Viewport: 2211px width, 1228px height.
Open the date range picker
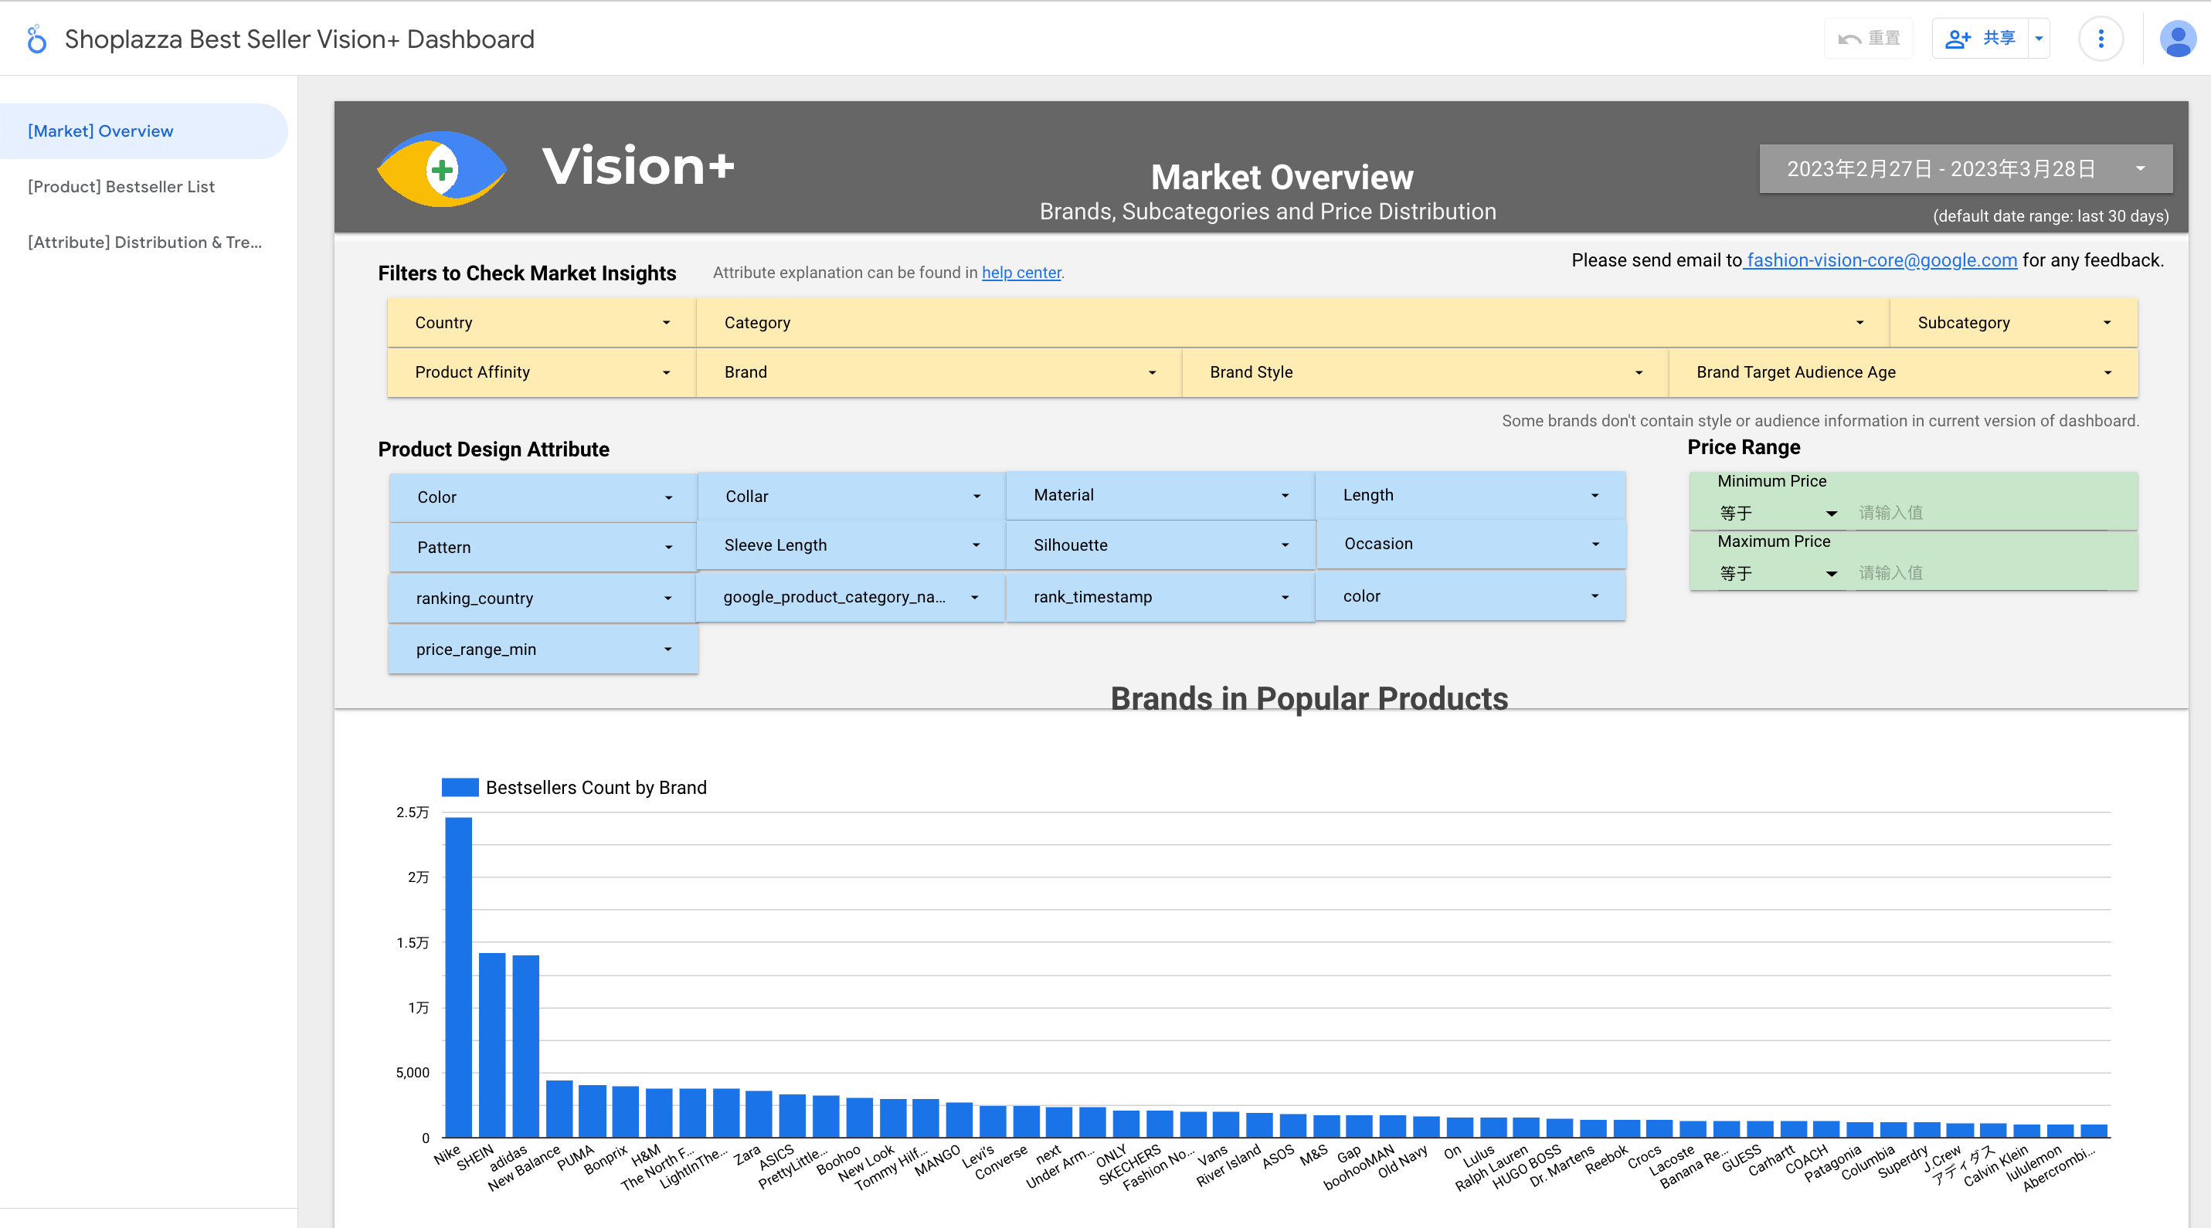tap(1965, 168)
